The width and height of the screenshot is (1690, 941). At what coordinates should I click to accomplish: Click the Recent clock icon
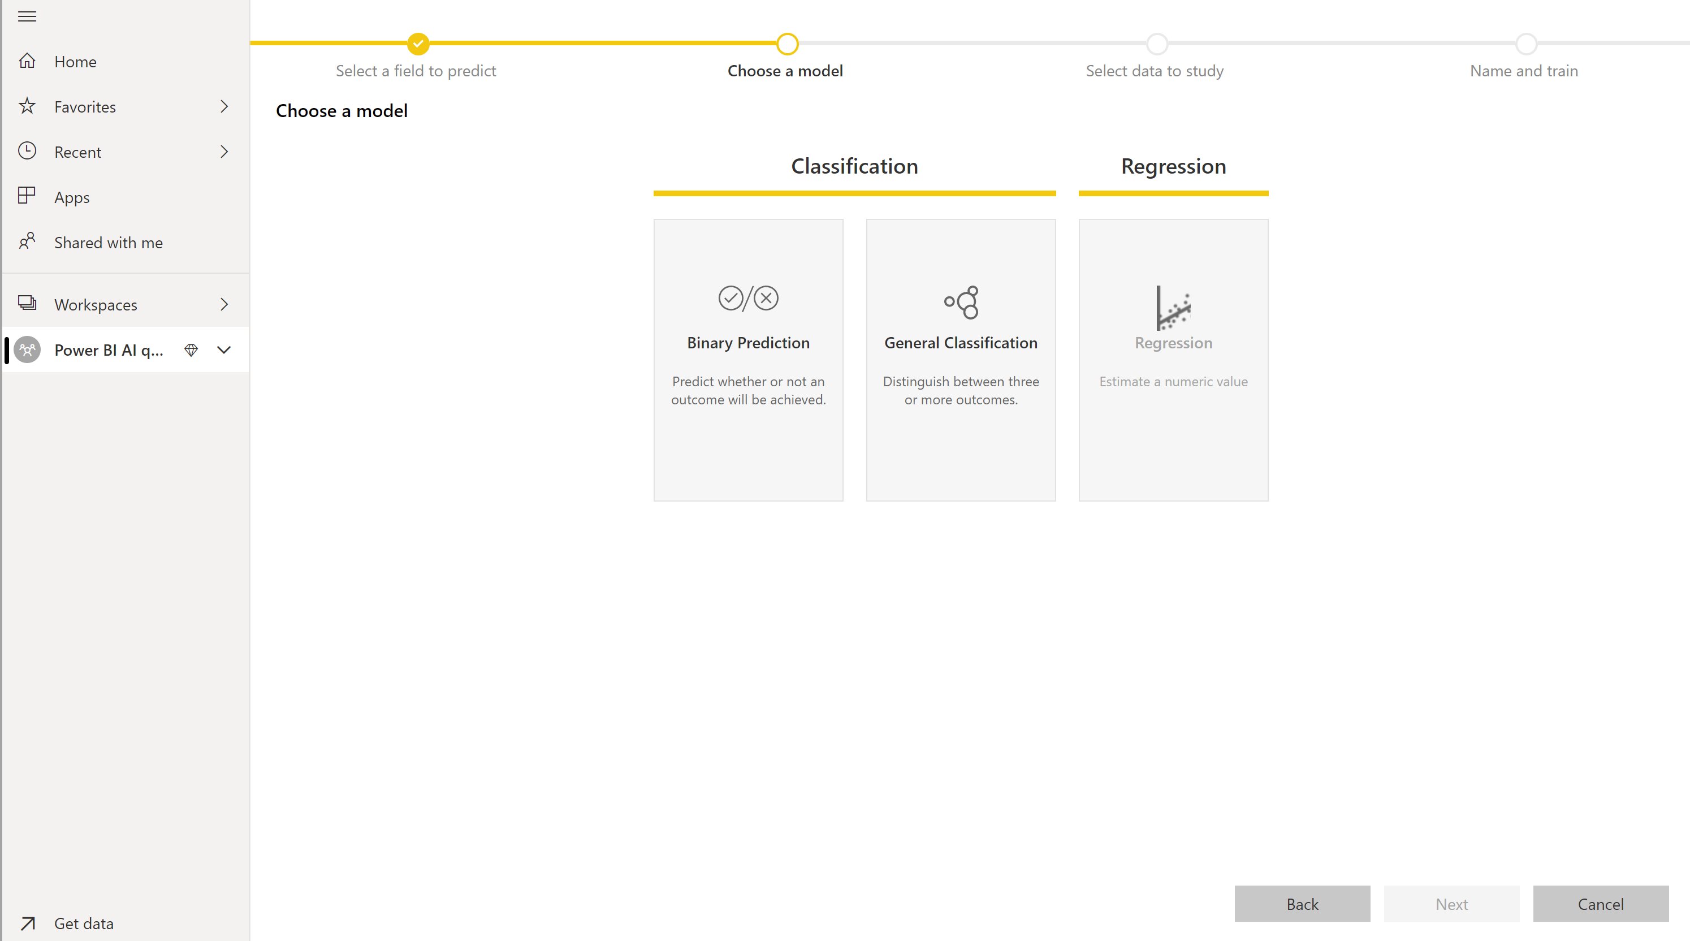click(27, 151)
